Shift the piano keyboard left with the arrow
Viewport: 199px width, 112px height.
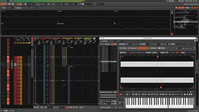pyautogui.click(x=124, y=103)
